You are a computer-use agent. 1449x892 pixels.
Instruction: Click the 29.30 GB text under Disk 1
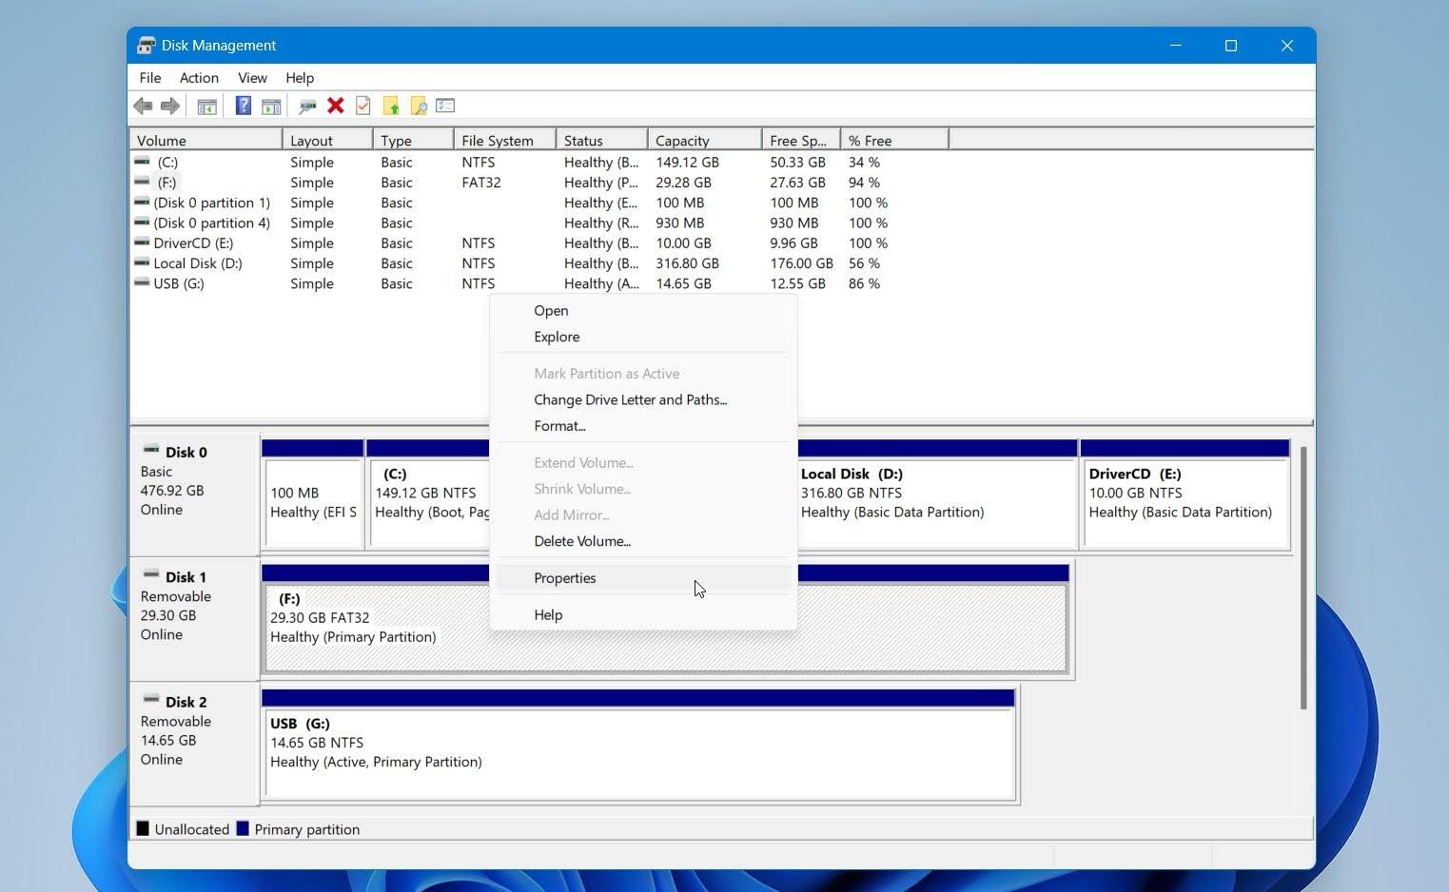pos(168,615)
